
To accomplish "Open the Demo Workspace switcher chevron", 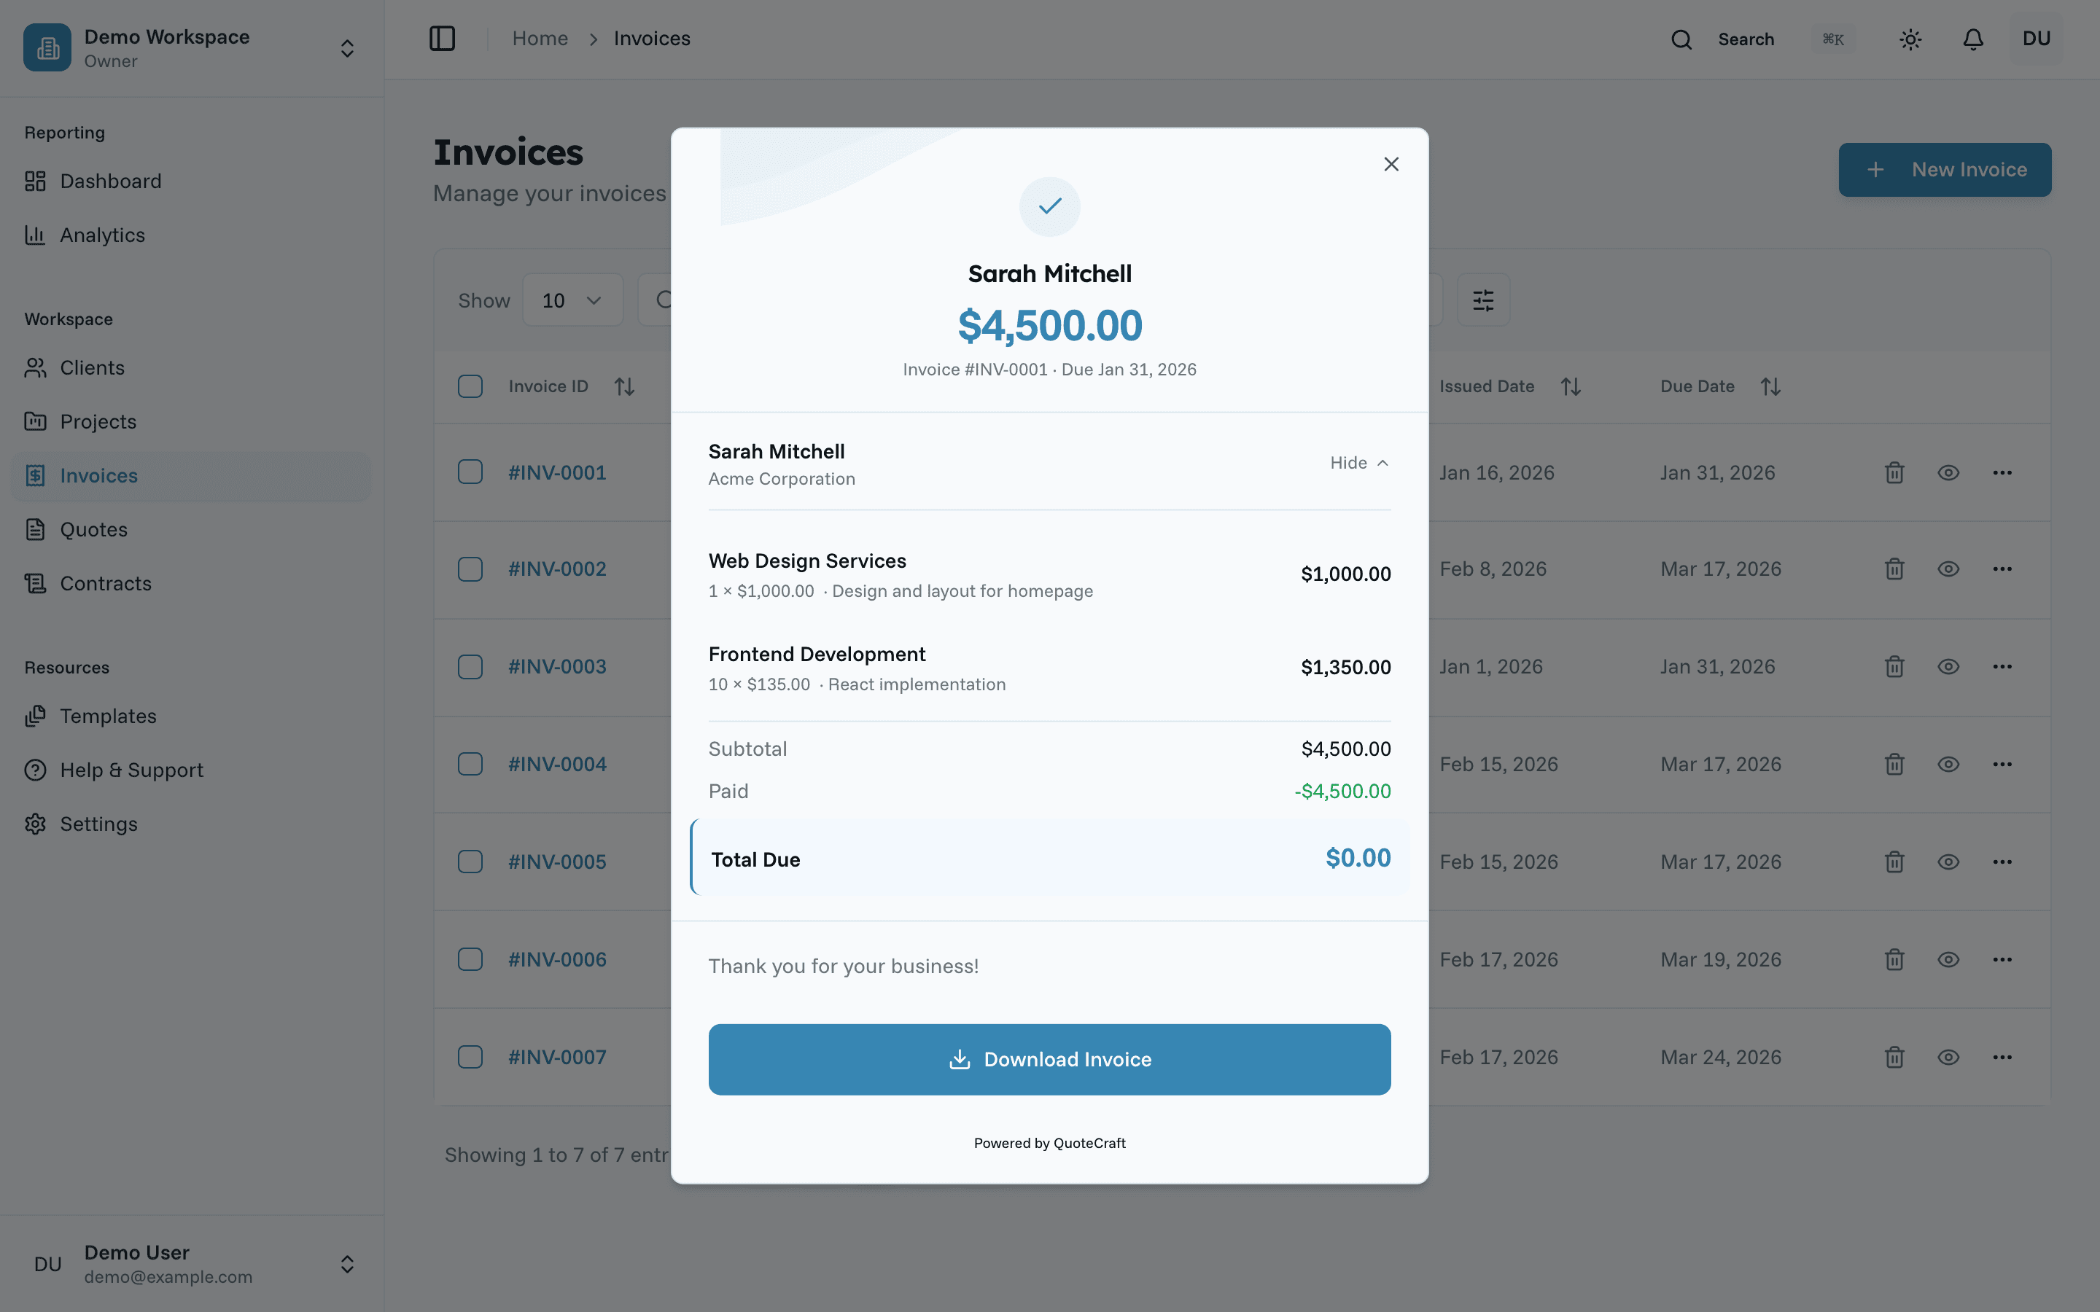I will coord(346,47).
